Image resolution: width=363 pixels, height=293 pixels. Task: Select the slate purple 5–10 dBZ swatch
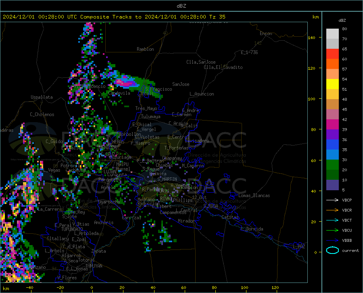332,185
